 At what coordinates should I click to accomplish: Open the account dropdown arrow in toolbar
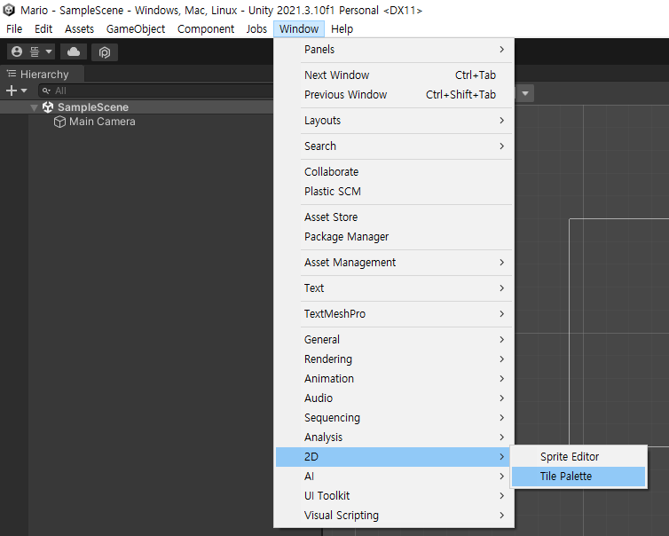(x=49, y=51)
